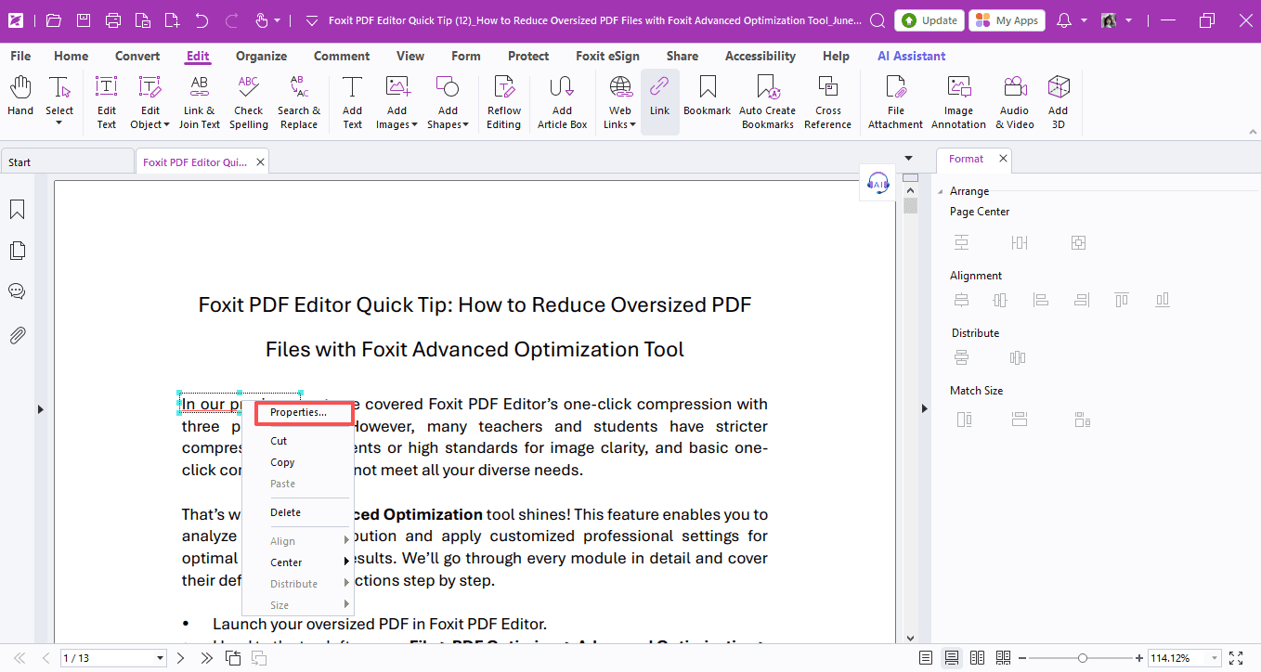Run Check Spelling
The image size is (1261, 672).
[x=249, y=101]
